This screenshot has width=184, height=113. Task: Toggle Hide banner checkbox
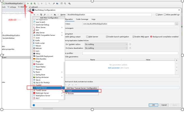87,37
